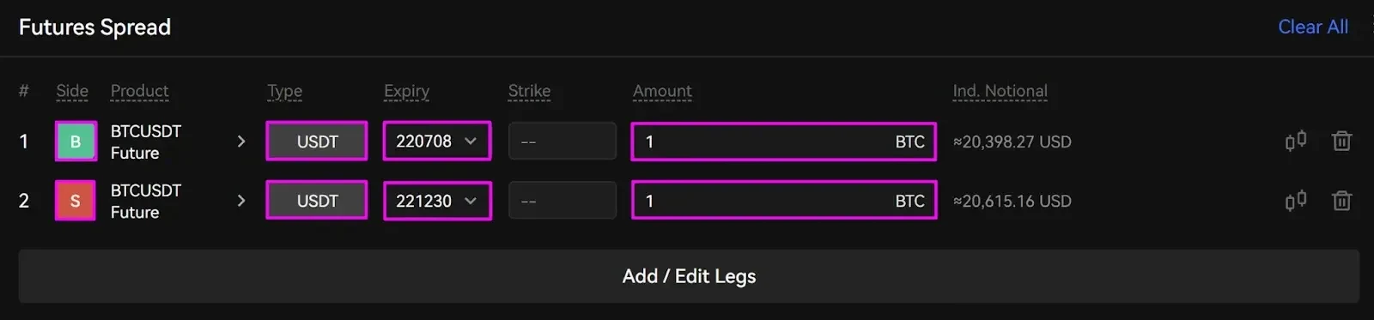Expand leg 2 BTCUSDT Future chevron

[241, 201]
